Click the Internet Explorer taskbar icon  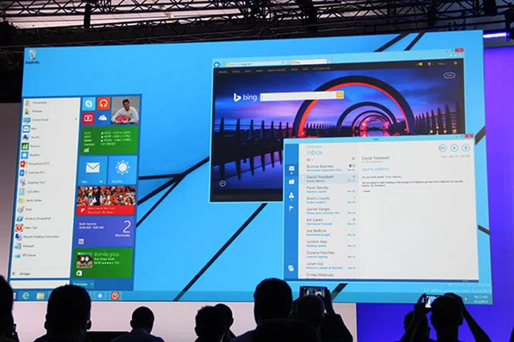click(x=26, y=295)
